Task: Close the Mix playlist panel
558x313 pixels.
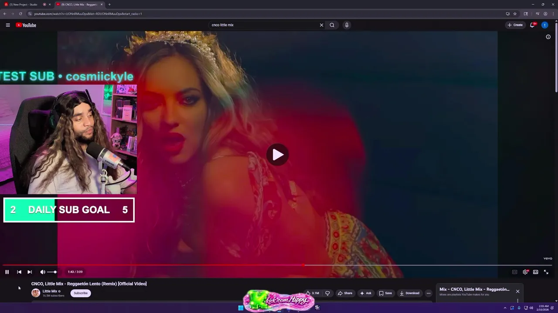Action: [517, 291]
